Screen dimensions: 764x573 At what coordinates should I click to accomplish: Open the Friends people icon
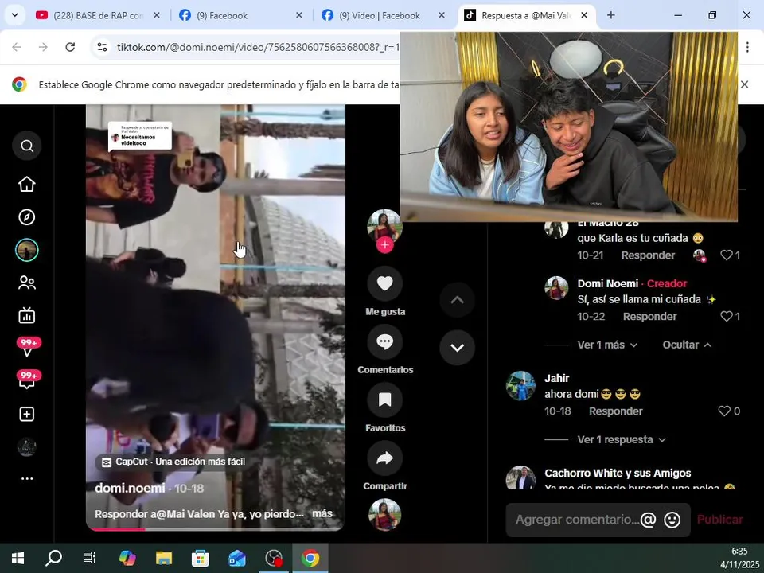tap(27, 283)
